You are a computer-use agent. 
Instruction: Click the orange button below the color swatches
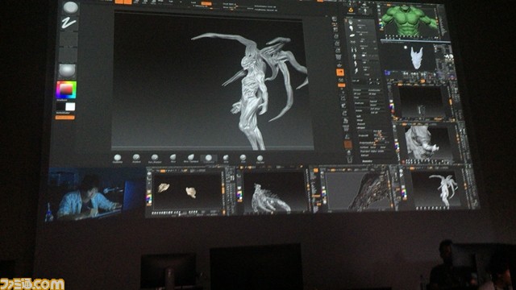(64, 118)
